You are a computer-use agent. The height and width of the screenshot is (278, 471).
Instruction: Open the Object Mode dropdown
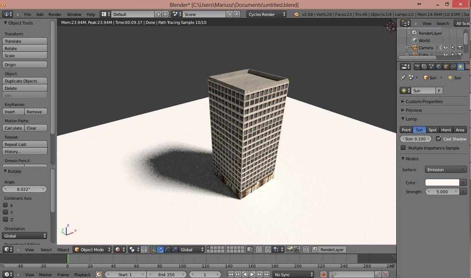pos(92,250)
